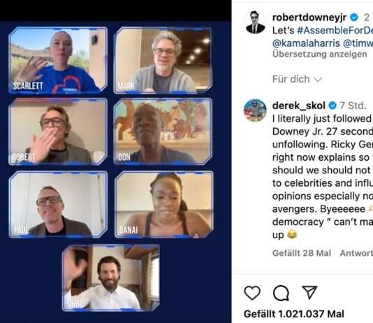Expand the 'Für dich' comment sorting dropdown
373x323 pixels.
coord(297,79)
